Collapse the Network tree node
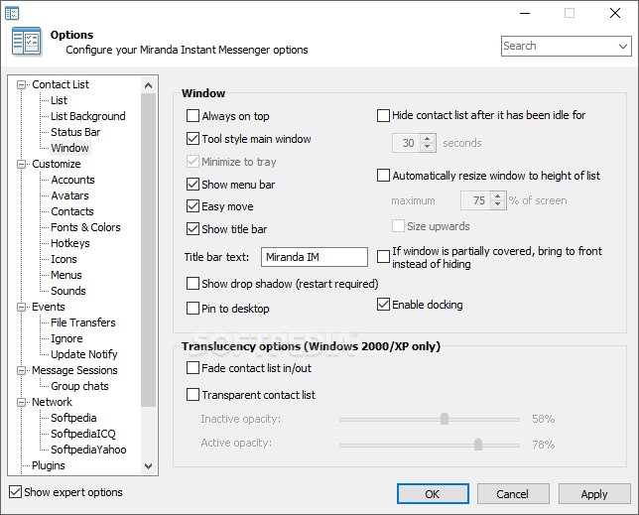 coord(21,402)
